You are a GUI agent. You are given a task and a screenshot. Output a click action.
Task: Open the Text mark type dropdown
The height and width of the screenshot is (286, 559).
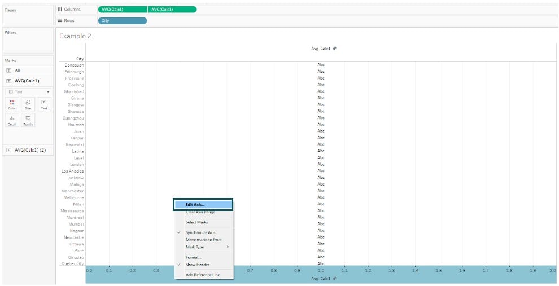[x=28, y=92]
